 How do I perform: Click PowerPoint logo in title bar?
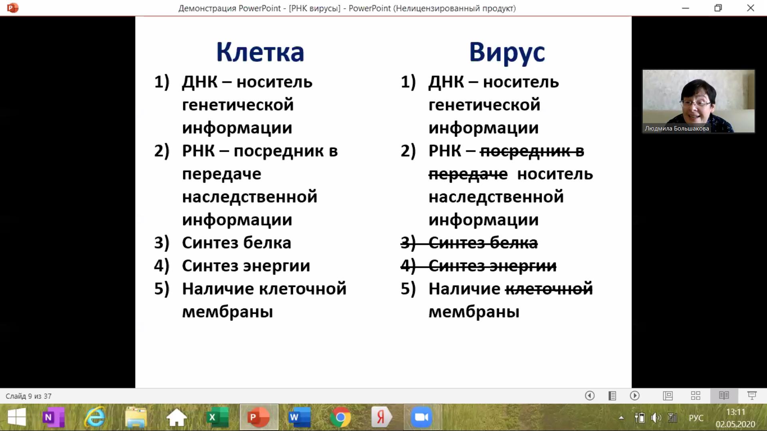point(12,8)
